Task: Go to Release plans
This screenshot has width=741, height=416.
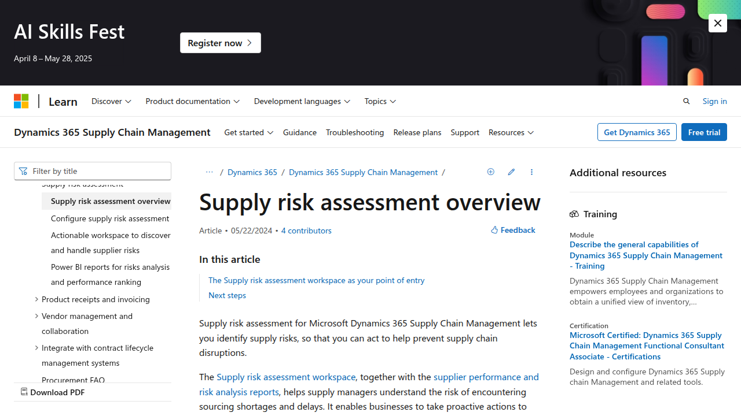Action: 417,132
